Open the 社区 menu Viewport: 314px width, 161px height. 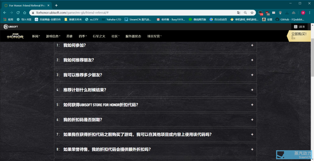pos(115,36)
